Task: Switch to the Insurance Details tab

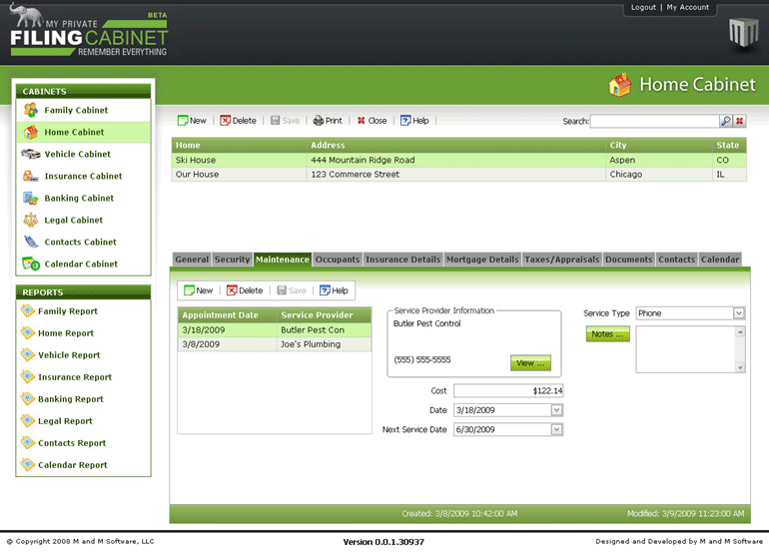Action: point(403,260)
